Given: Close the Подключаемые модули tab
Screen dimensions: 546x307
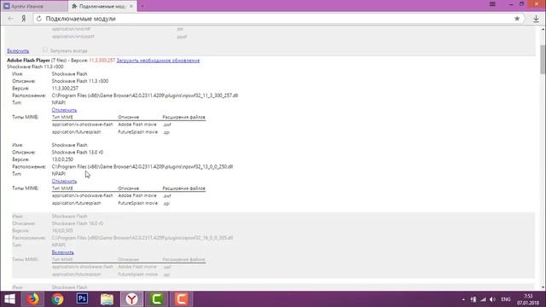Looking at the screenshot, I should pyautogui.click(x=131, y=6).
